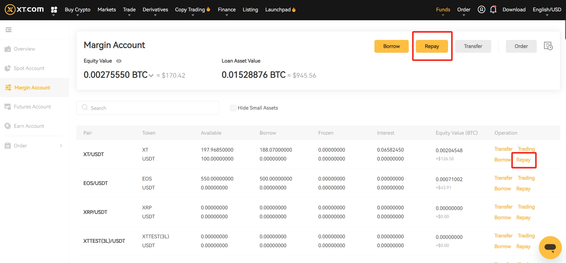566x263 pixels.
Task: Click Borrow in the XTTEST(3L)/USDT row
Action: pos(503,246)
